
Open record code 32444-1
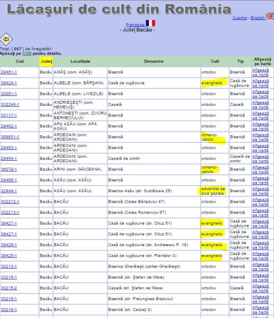[x=9, y=191]
